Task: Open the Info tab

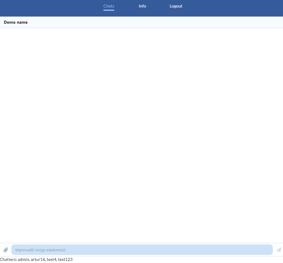Action: pos(142,6)
